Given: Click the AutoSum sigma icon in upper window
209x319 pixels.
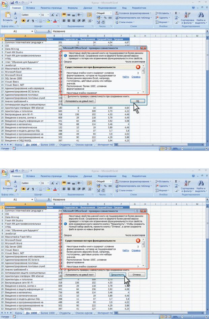Looking at the screenshot, I should pyautogui.click(x=176, y=13).
